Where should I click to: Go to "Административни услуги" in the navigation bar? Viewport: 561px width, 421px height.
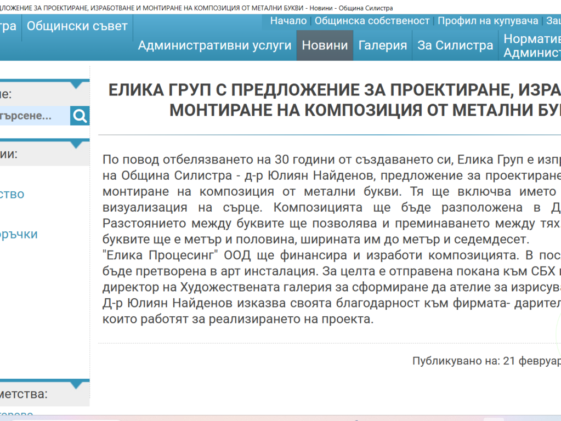point(214,45)
